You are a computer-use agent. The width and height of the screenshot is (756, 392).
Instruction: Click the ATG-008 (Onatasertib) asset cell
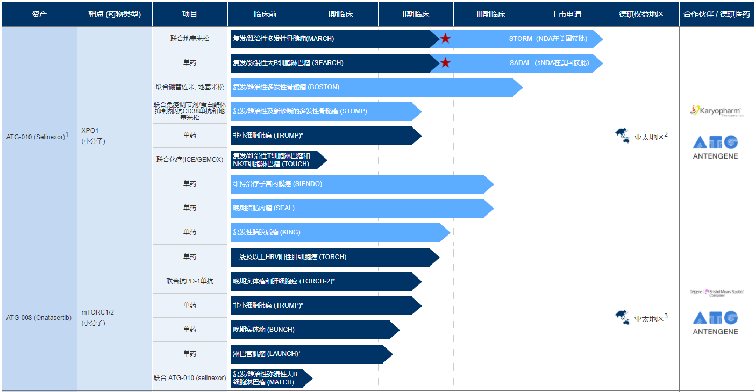39,318
